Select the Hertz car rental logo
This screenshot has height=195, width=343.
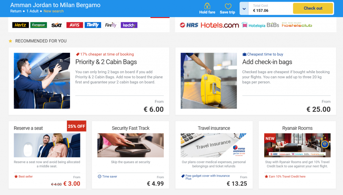[20, 25]
